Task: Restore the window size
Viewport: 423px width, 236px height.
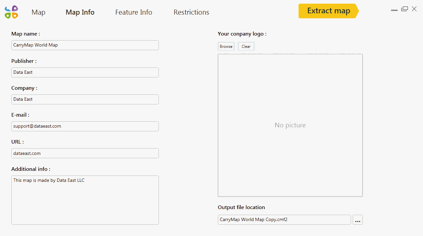Action: [x=404, y=9]
